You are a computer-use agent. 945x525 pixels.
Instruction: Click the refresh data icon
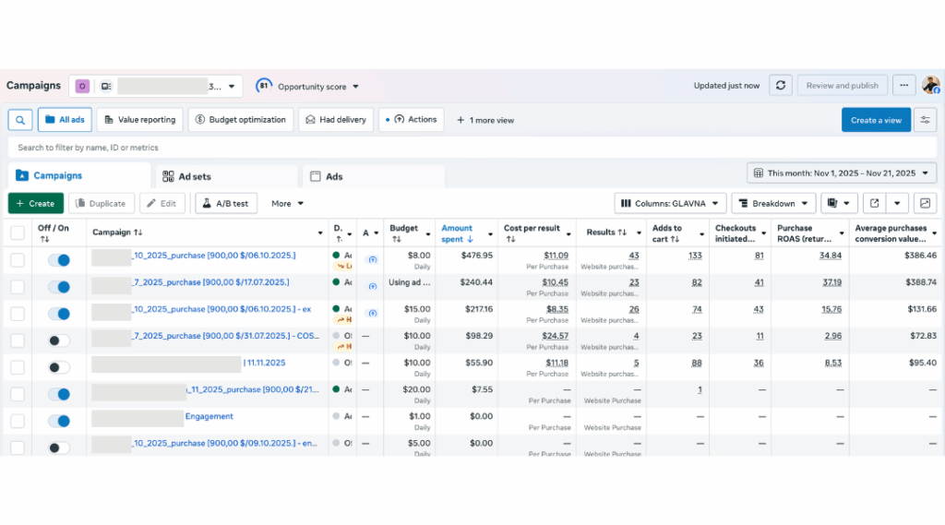tap(781, 86)
